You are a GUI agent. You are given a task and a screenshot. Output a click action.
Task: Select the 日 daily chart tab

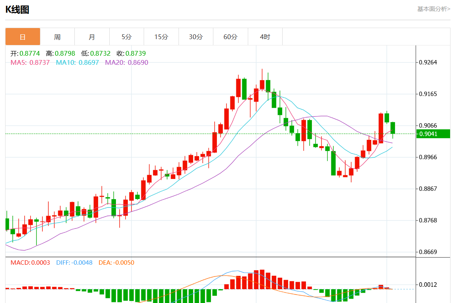[x=23, y=37]
